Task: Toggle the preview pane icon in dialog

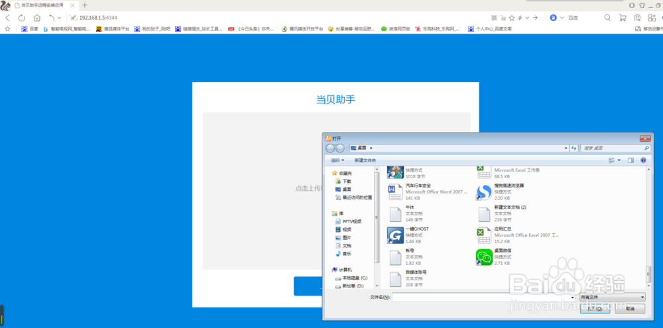Action: (631, 160)
